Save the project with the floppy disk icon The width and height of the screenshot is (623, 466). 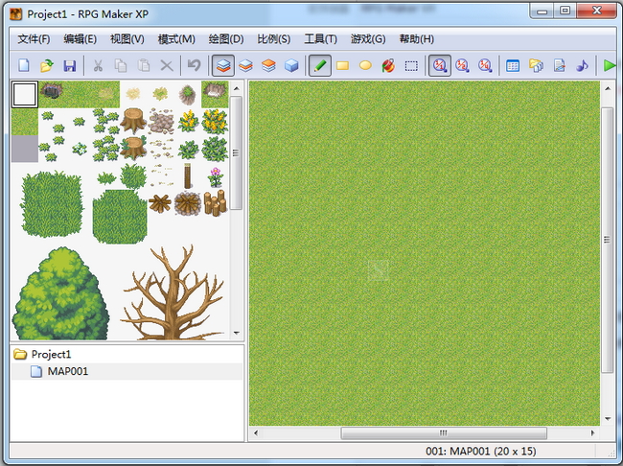click(69, 66)
